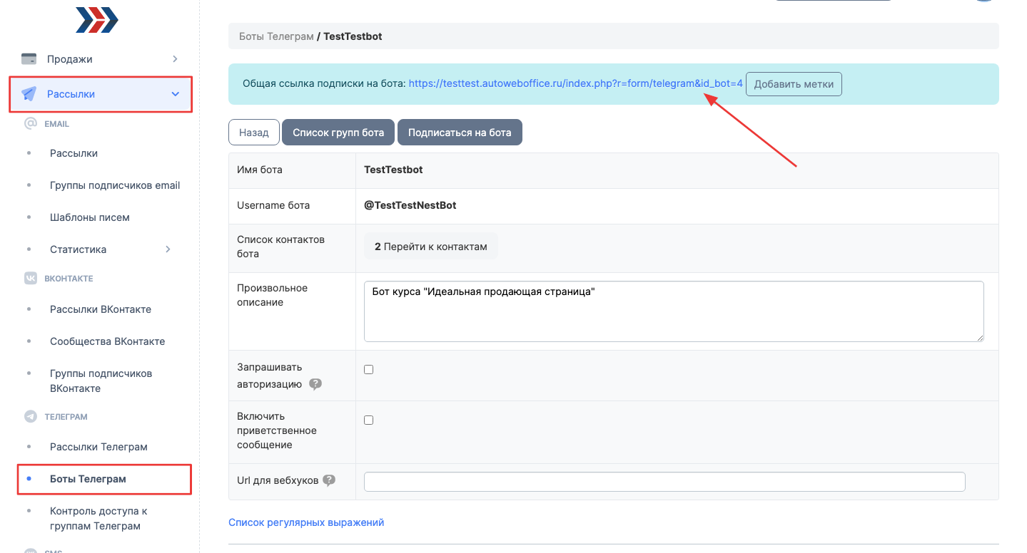Go to Шаблоны писем menu item
This screenshot has width=1027, height=553.
(90, 217)
